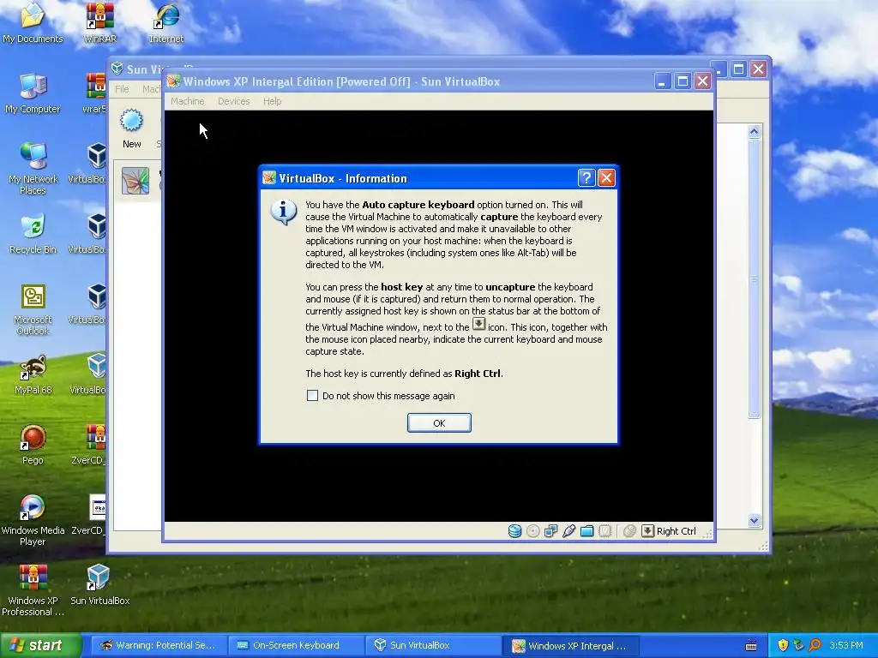Open the Sun VirtualBox desktop shortcut
878x658 pixels.
tap(99, 584)
